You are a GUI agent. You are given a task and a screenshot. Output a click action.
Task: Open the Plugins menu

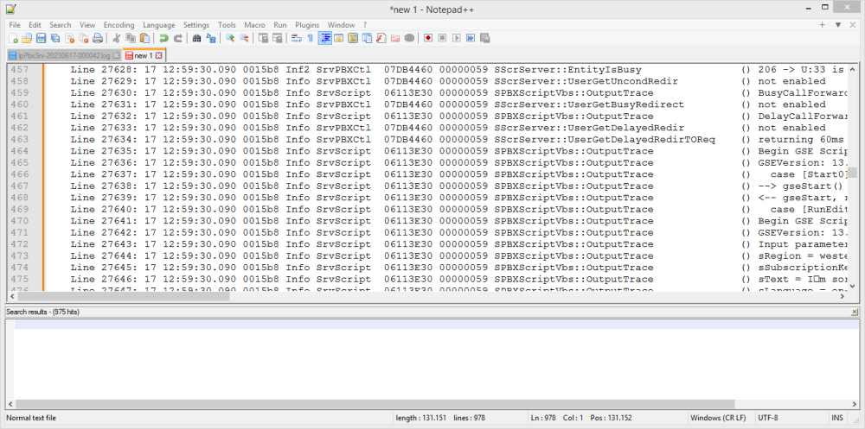point(307,25)
